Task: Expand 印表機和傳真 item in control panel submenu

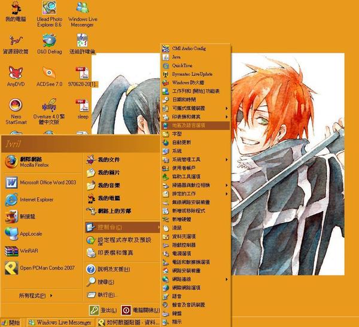Action: pos(196,117)
